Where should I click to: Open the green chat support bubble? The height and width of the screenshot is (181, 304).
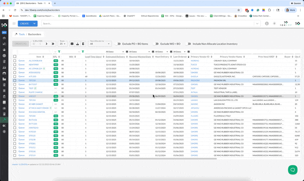coord(292,169)
